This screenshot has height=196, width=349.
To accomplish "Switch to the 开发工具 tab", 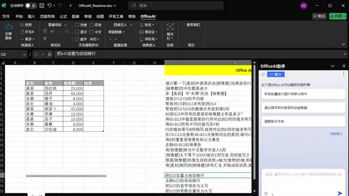I will click(x=116, y=16).
